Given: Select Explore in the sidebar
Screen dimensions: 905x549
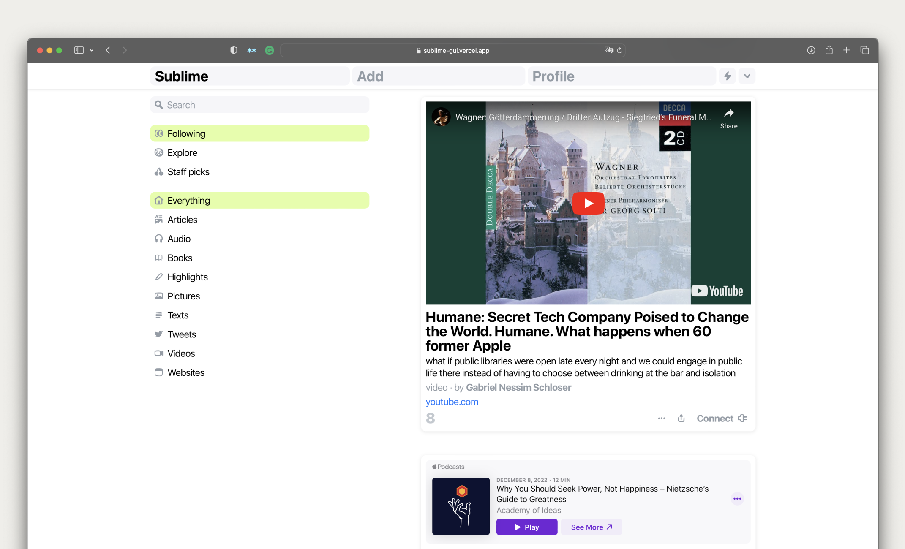Looking at the screenshot, I should click(x=182, y=153).
